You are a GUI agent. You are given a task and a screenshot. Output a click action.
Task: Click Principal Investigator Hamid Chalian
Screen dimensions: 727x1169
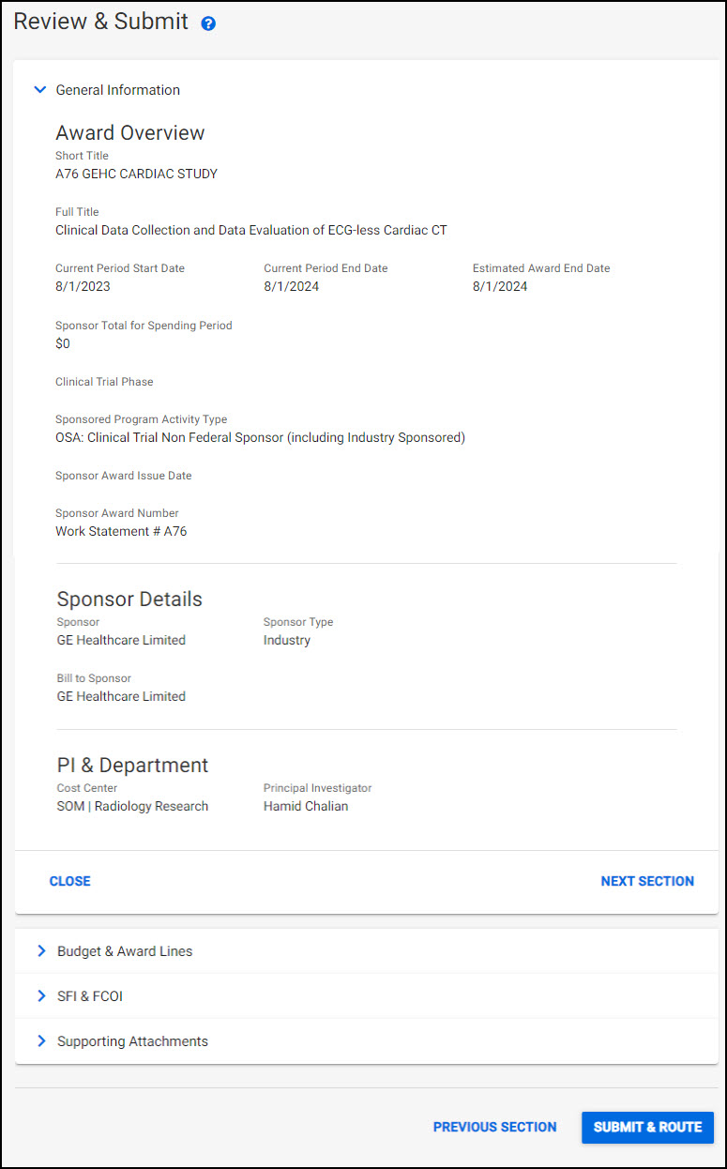tap(305, 806)
